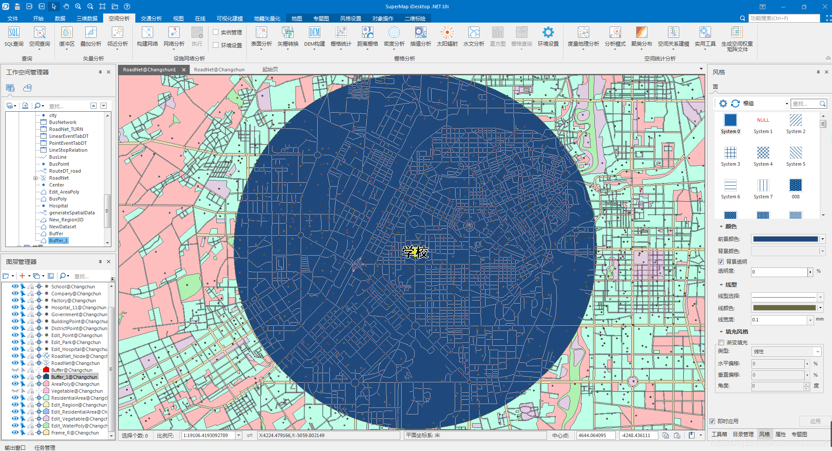This screenshot has width=832, height=451.
Task: Hide the AreaPoly@Changchun layer
Action: [x=15, y=384]
